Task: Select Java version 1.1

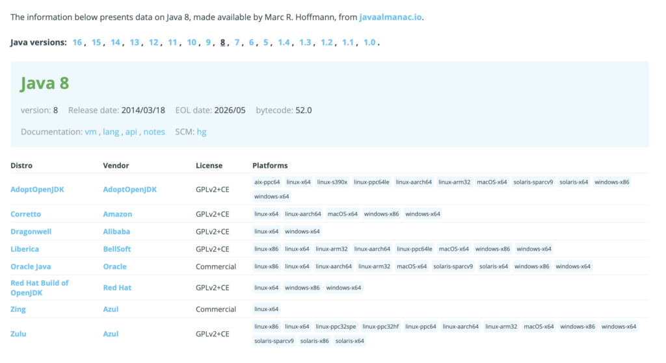Action: [x=348, y=42]
